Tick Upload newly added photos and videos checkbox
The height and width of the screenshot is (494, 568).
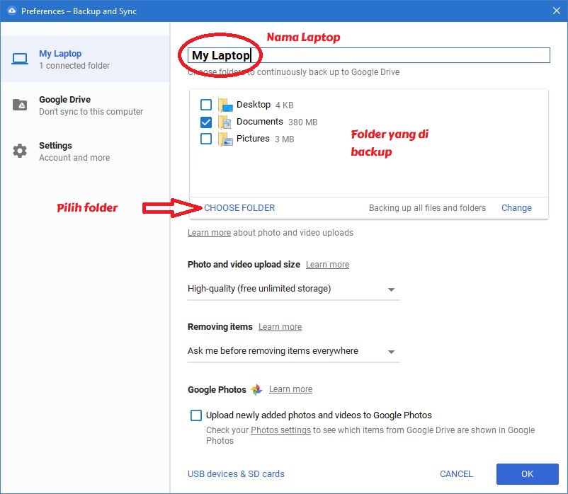pos(196,415)
